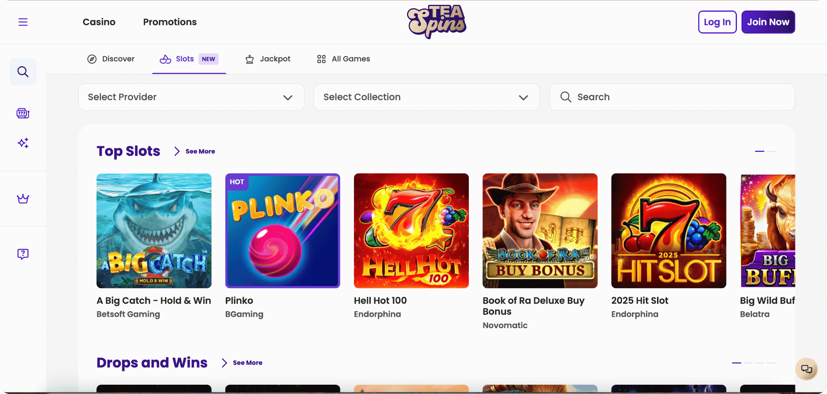Click the 'BGaming' provider label
827x394 pixels.
pyautogui.click(x=244, y=314)
